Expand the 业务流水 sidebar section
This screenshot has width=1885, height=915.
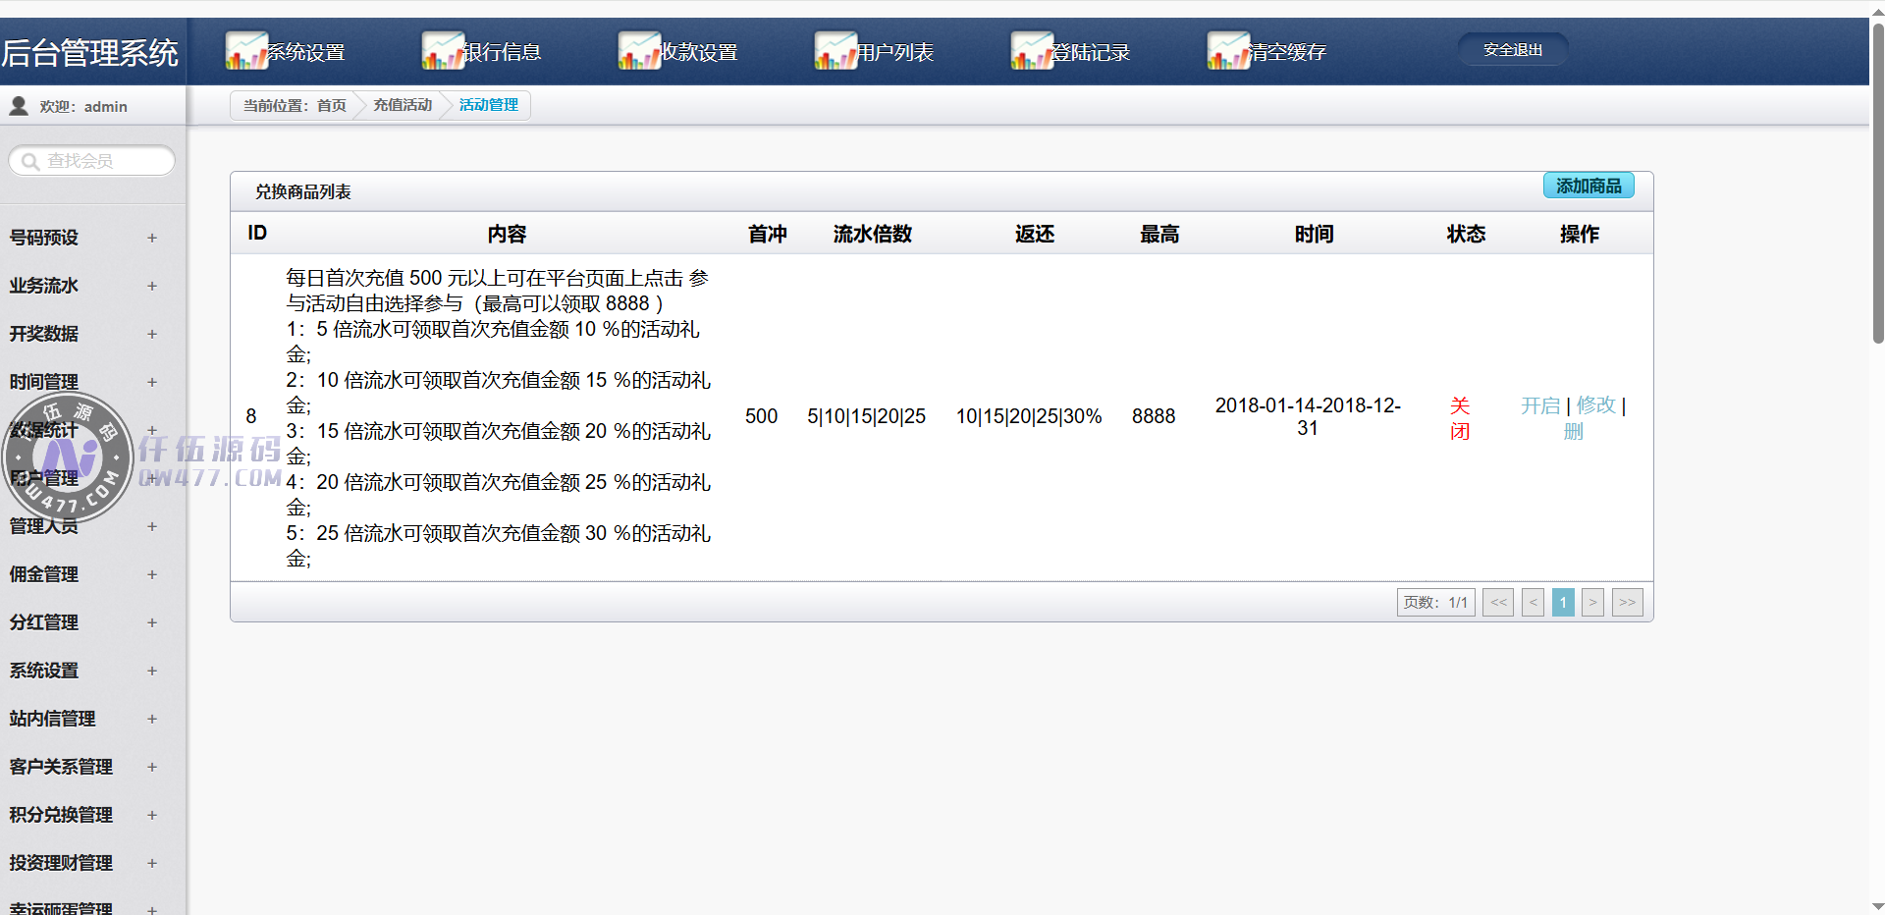[151, 286]
